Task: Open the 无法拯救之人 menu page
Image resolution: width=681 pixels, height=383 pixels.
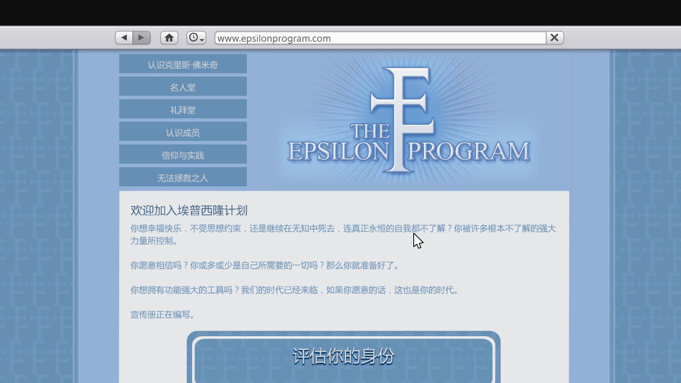Action: pyautogui.click(x=183, y=177)
